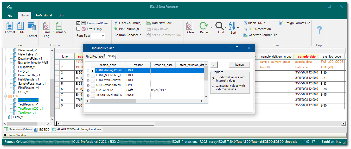Image resolution: width=351 pixels, height=149 pixels.
Task: Click the Help question mark icon
Action: (x=319, y=30)
